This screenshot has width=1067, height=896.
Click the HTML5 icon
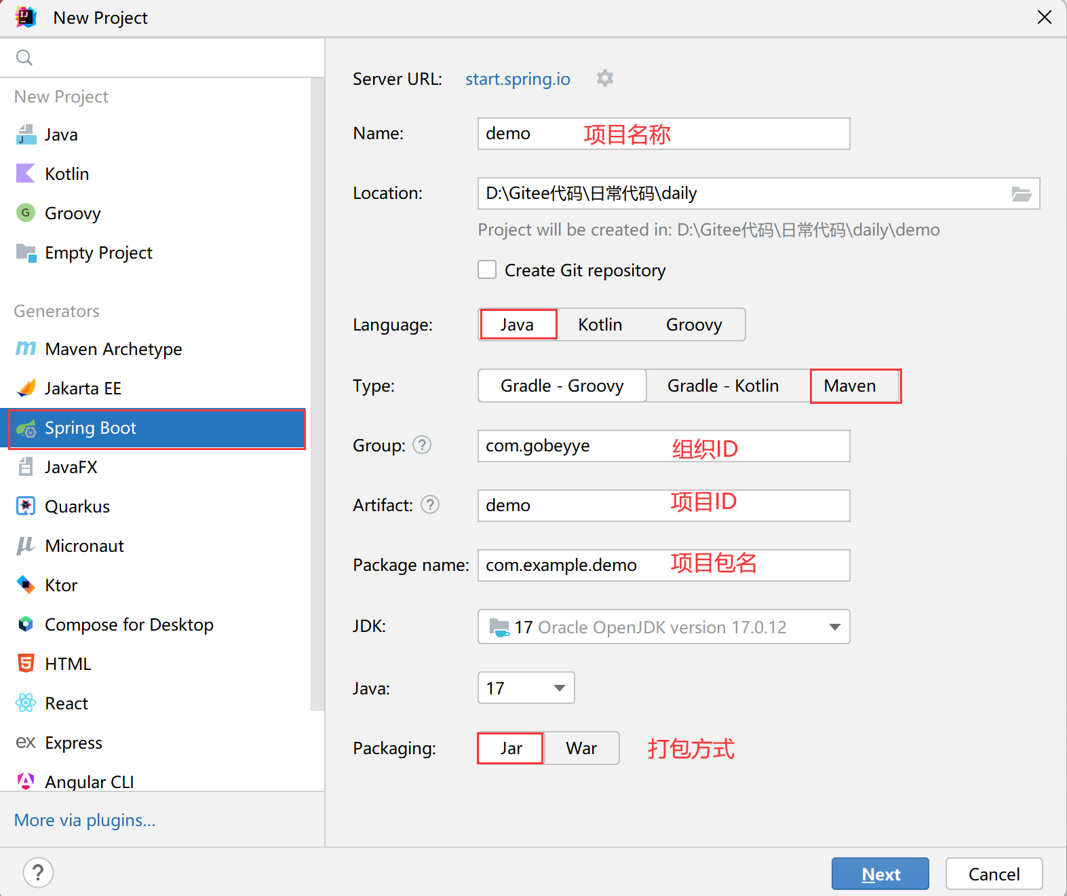[26, 664]
